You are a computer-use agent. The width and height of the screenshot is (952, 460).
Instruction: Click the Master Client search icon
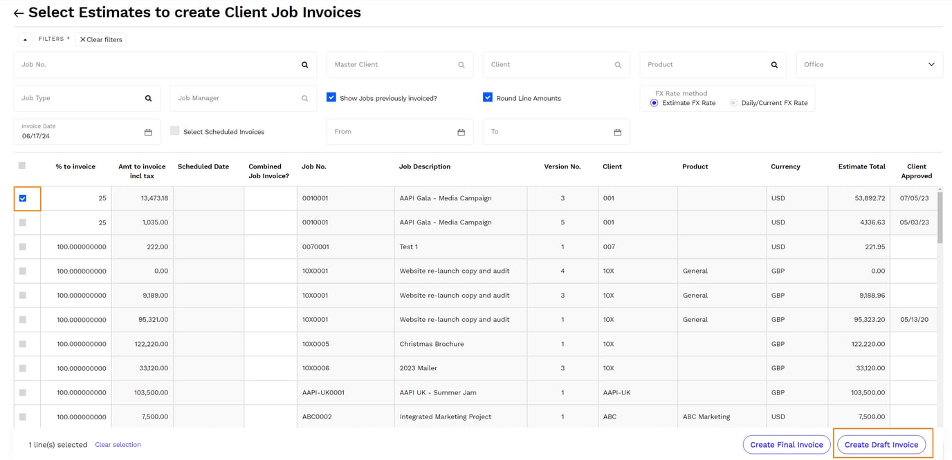pos(461,65)
